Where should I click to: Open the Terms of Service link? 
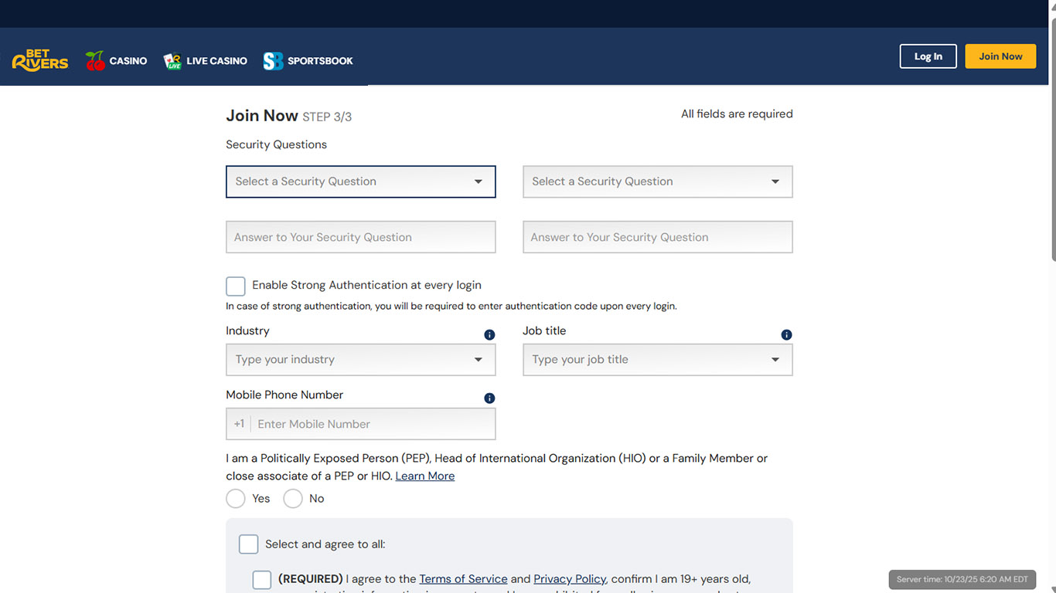463,579
